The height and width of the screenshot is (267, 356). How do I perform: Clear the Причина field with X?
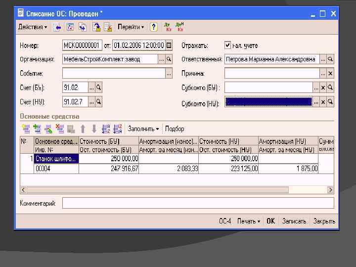[x=330, y=74]
